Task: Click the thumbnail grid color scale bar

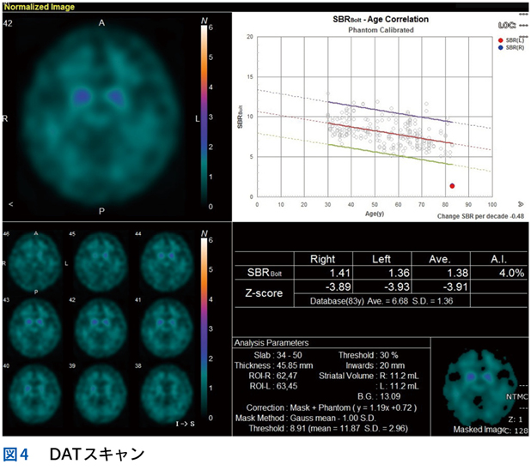Action: point(202,326)
